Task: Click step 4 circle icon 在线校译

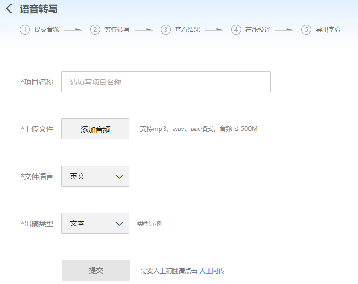Action: 236,30
